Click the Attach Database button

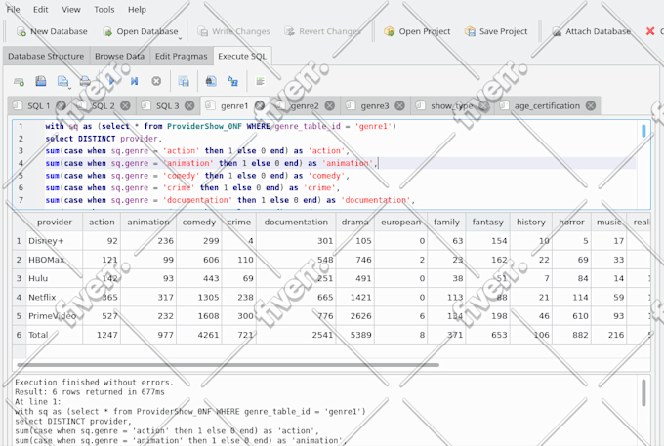pyautogui.click(x=592, y=31)
